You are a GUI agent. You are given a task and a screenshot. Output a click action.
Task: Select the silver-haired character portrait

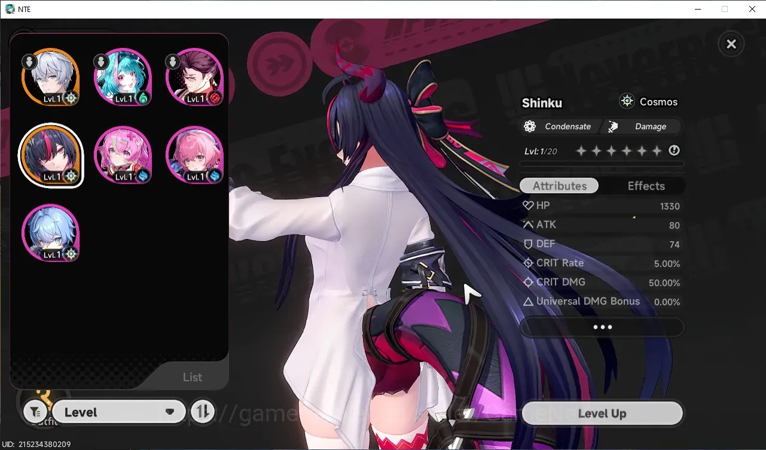(x=51, y=77)
